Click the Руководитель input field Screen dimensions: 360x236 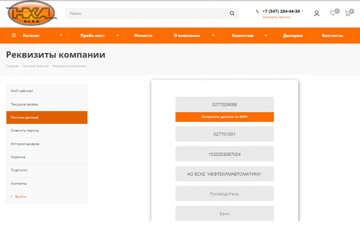pos(225,194)
